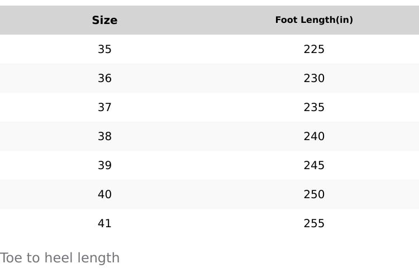Click the 235 foot length value
The width and height of the screenshot is (419, 278).
(x=314, y=107)
